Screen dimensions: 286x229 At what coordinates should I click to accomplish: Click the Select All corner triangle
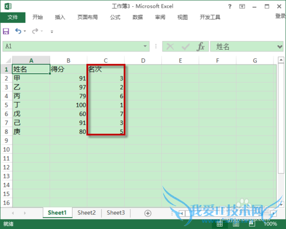(x=8, y=61)
